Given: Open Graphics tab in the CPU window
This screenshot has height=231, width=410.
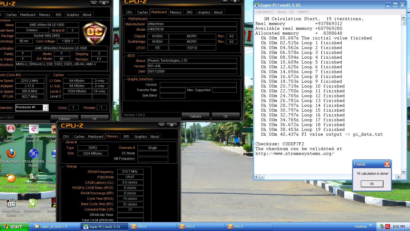Looking at the screenshot, I should [73, 15].
